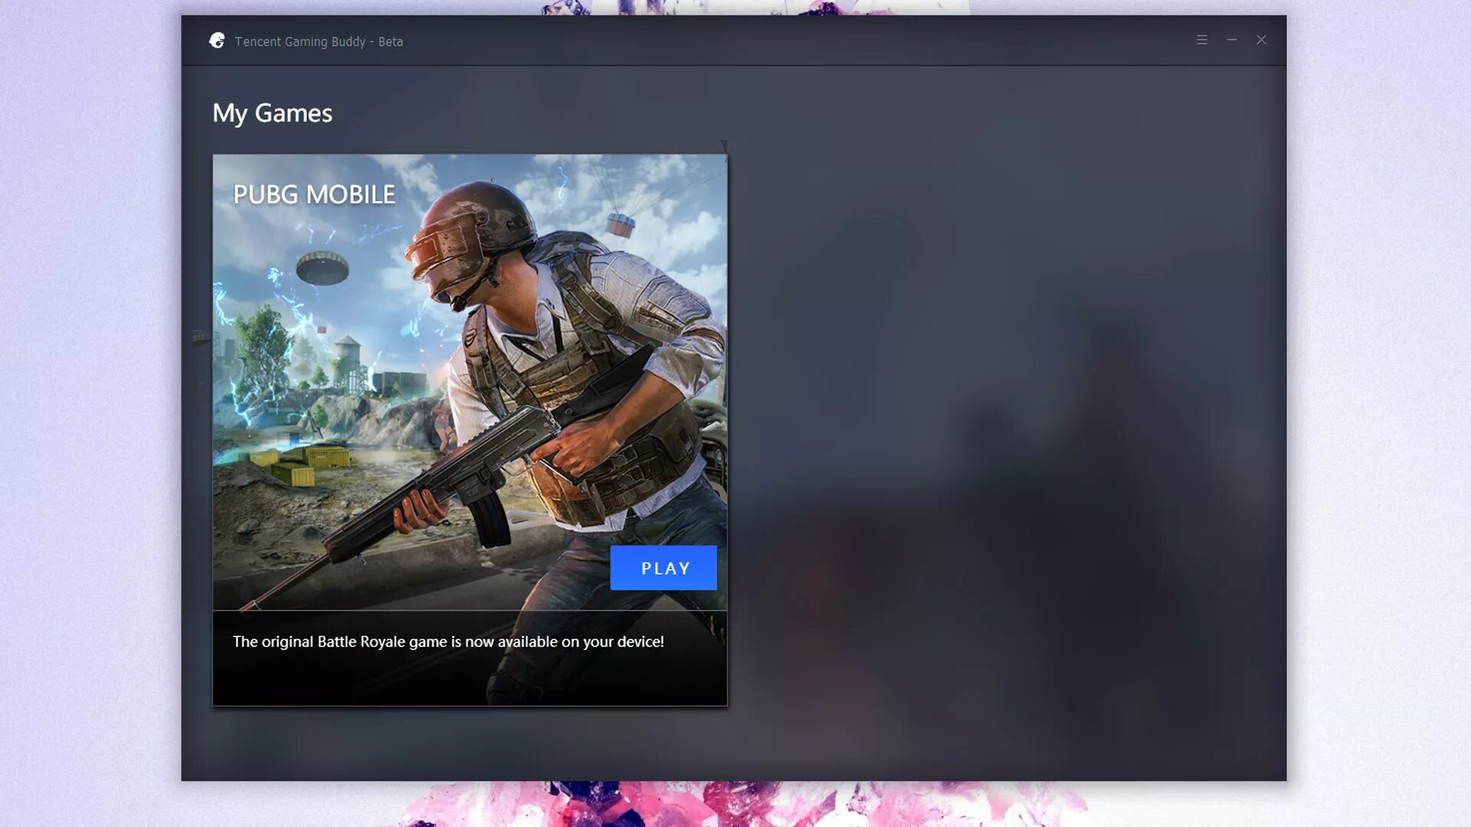Screen dimensions: 1471x827
Task: Select the My Games heading
Action: [272, 113]
